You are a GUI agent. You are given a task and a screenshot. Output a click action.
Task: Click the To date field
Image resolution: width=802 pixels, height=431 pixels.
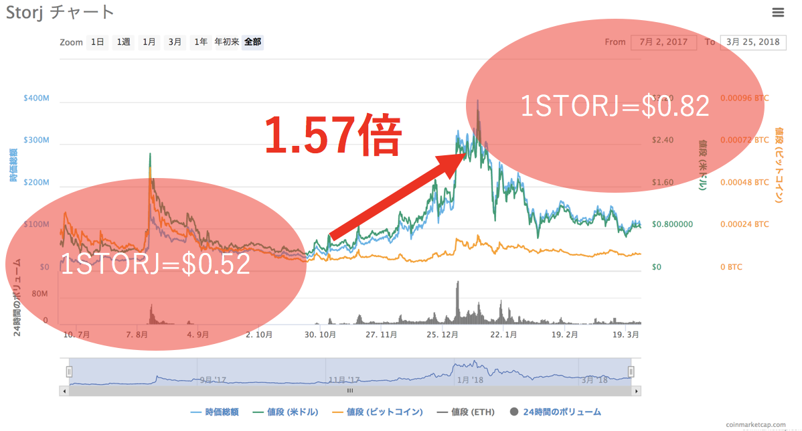point(753,42)
